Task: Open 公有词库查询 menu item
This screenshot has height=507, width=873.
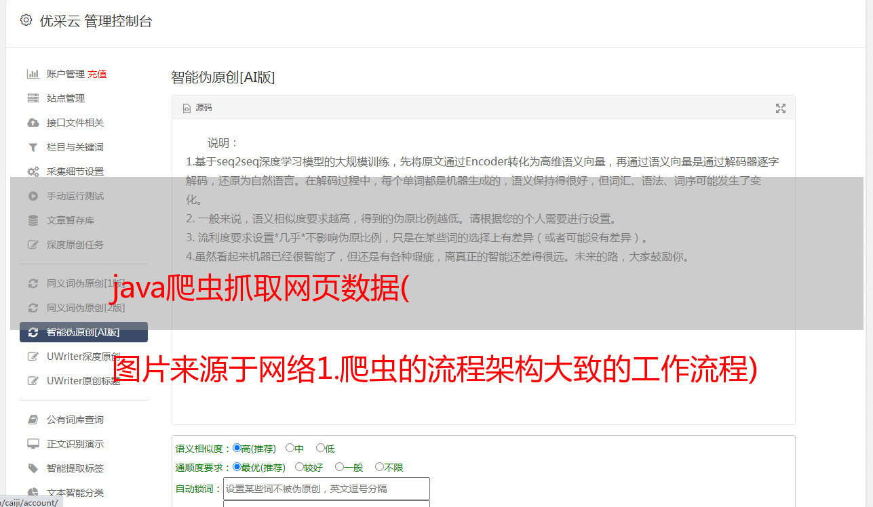Action: click(x=75, y=420)
